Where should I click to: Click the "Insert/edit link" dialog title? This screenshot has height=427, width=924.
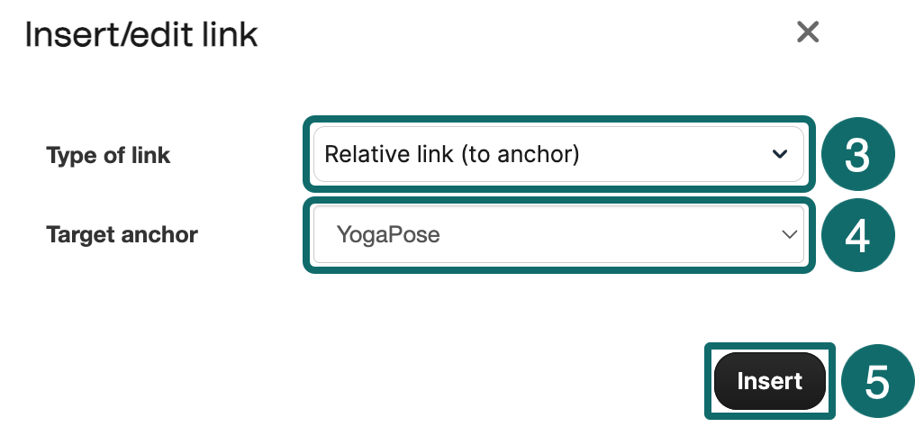point(141,35)
